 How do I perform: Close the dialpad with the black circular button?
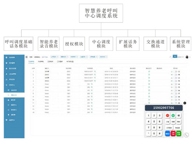tap(185, 103)
